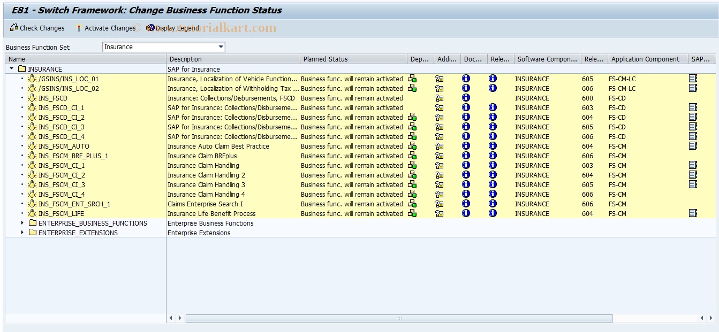Select the INS_FSCM_BRF_PLUS_1 tree item
This screenshot has width=719, height=332.
[x=73, y=156]
